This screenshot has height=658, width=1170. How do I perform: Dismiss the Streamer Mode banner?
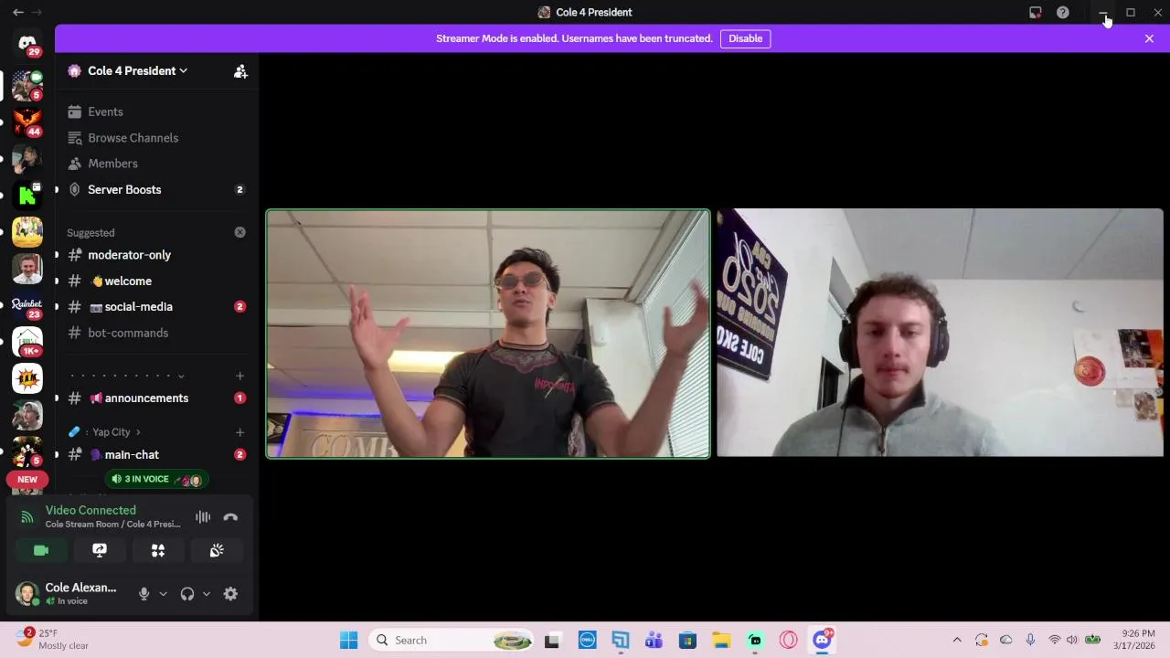[x=1149, y=38]
